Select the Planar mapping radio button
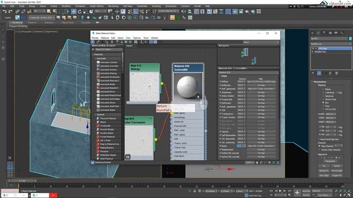 click(323, 89)
